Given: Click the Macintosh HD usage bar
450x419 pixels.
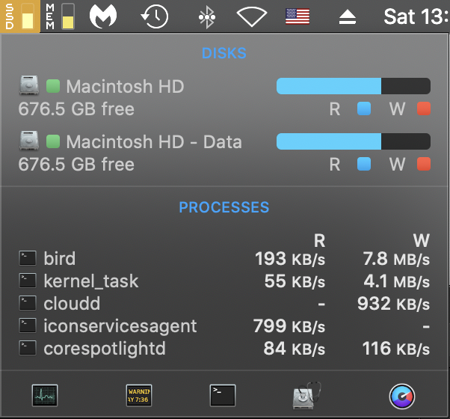Looking at the screenshot, I should (353, 86).
